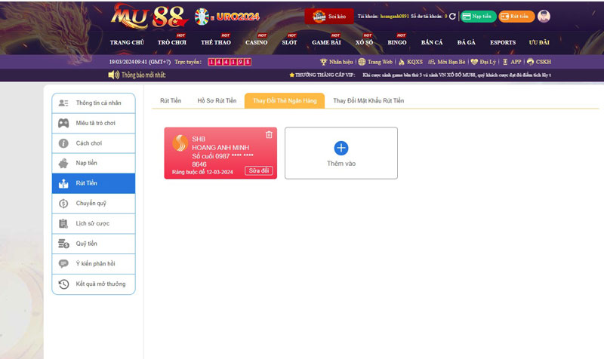Click HOANG ANH MINH cardholder name
Screen dimensions: 604x359
[220, 147]
